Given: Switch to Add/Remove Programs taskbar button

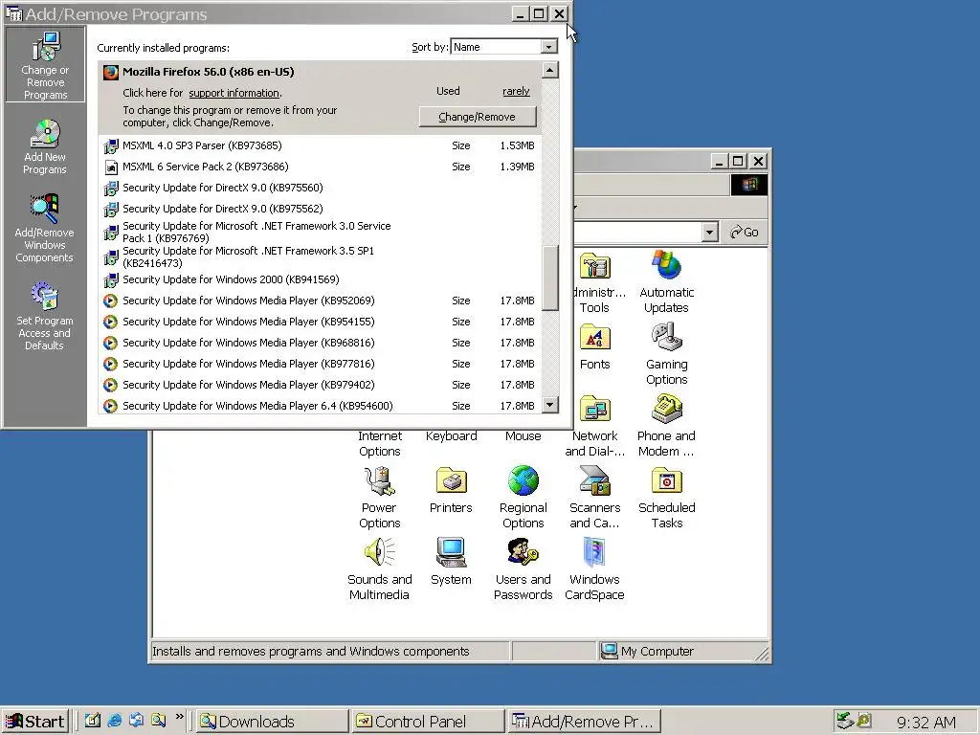Looking at the screenshot, I should pos(583,722).
